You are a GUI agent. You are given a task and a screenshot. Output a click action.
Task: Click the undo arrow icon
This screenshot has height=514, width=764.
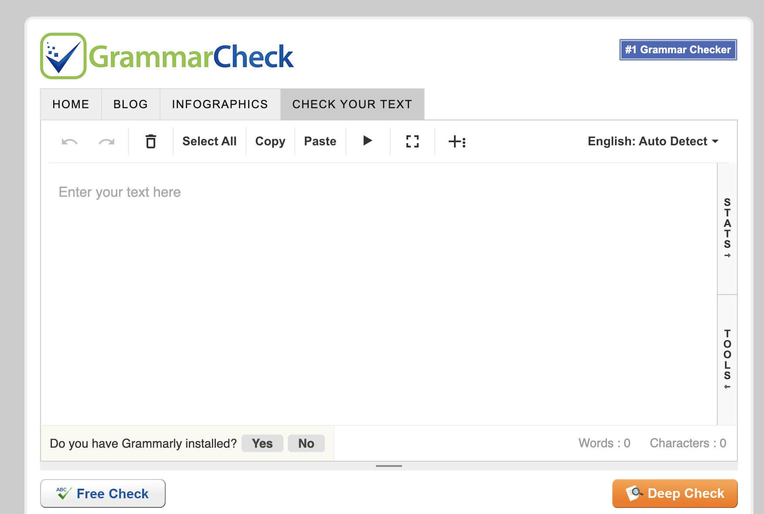[70, 141]
